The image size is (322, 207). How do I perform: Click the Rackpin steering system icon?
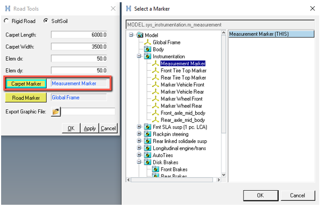pyautogui.click(x=148, y=134)
